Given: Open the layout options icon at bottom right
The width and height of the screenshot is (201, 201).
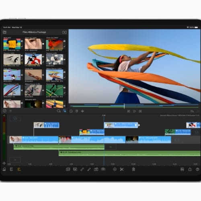Looking at the screenshot, I should [x=182, y=169].
